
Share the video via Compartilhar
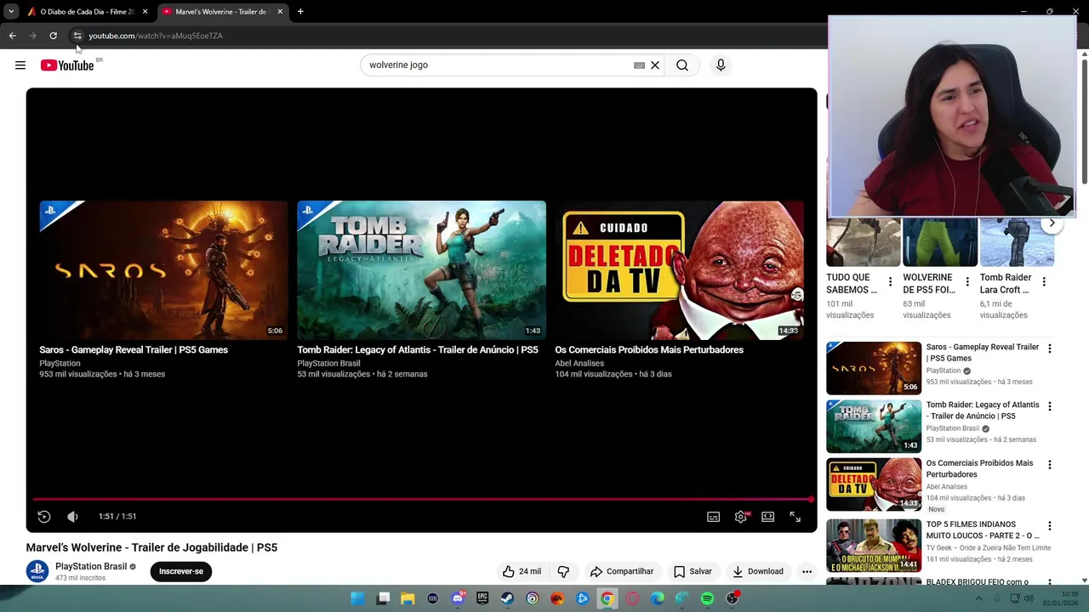point(622,571)
